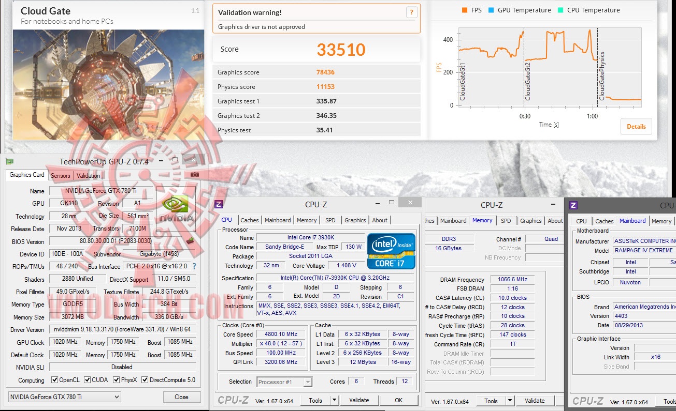This screenshot has width=676, height=411.
Task: Click the orange FPS legend swatch
Action: 464,10
